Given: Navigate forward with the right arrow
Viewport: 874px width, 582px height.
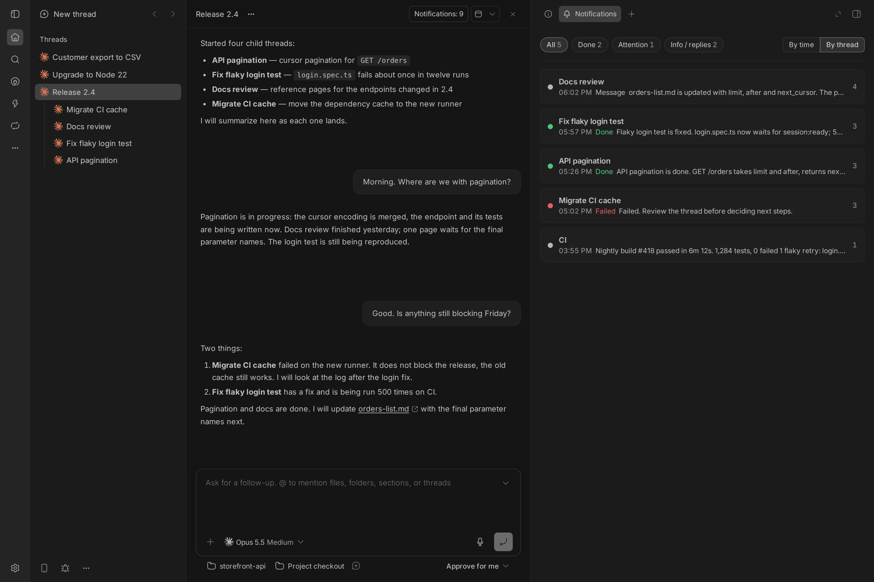Looking at the screenshot, I should tap(173, 14).
